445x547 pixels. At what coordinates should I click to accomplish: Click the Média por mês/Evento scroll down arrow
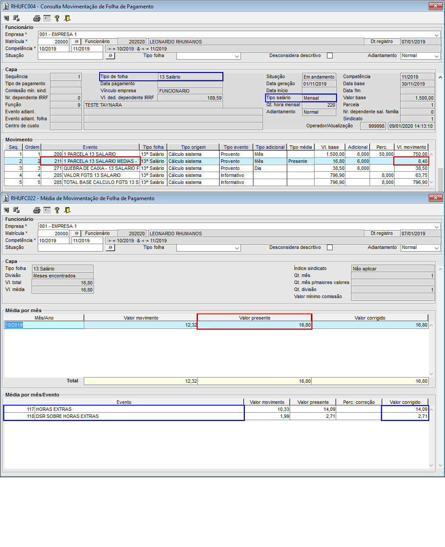tap(431, 465)
